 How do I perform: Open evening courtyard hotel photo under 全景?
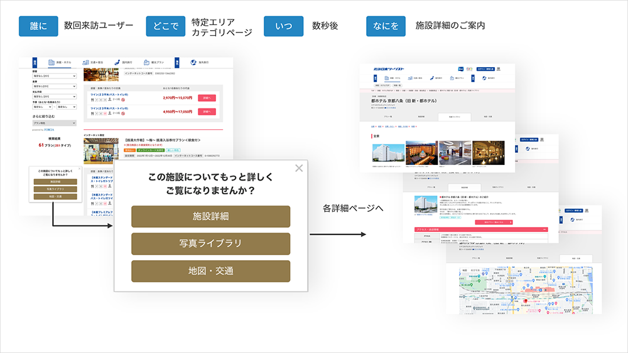pyautogui.click(x=422, y=152)
